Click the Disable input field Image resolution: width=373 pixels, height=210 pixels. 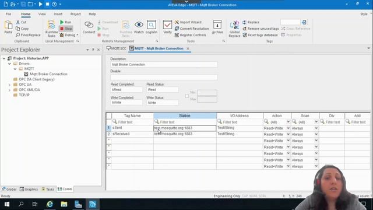coord(164,77)
